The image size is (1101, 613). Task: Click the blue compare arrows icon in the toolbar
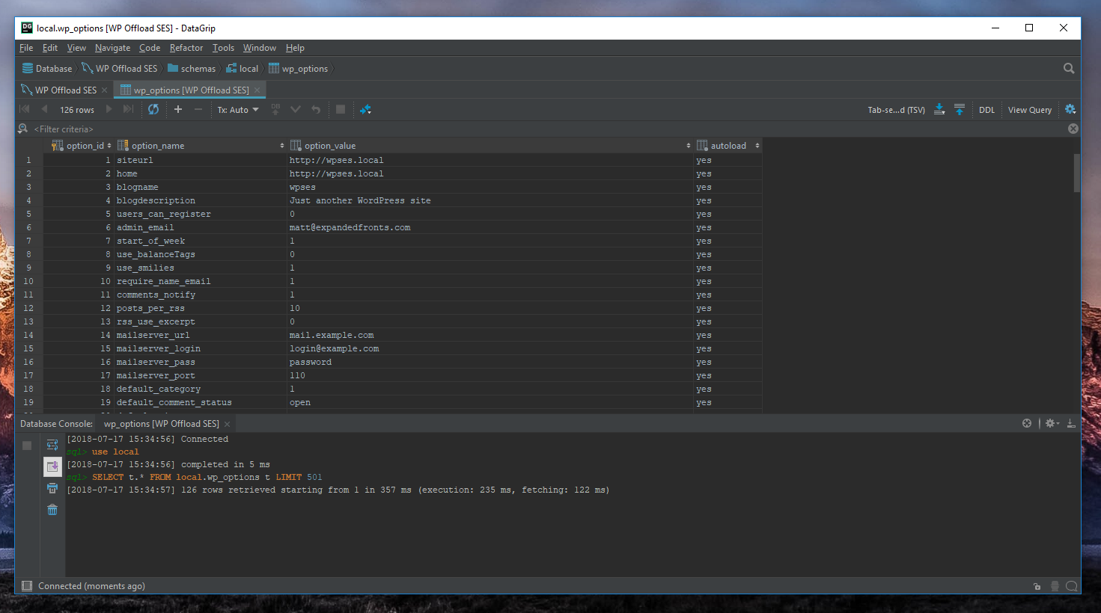365,109
